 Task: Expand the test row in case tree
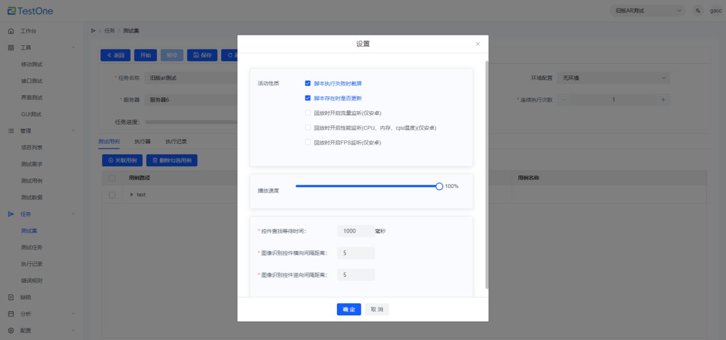point(132,195)
